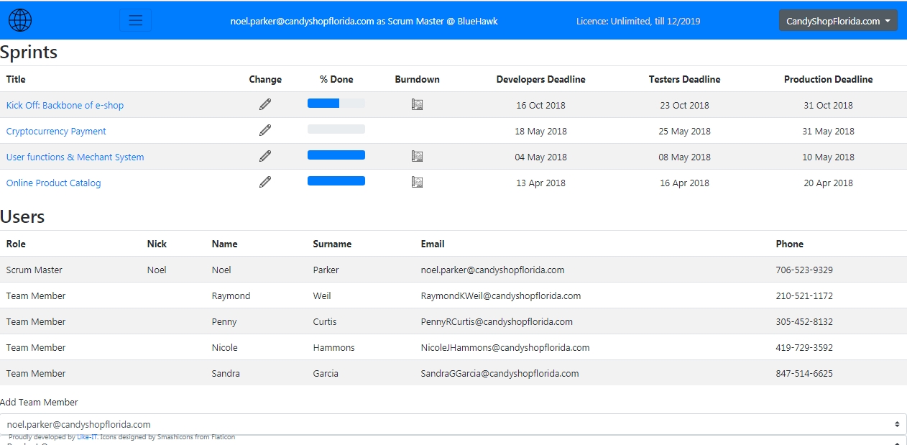This screenshot has width=907, height=445.
Task: Select production deadline 31 May 2018
Action: click(x=828, y=131)
